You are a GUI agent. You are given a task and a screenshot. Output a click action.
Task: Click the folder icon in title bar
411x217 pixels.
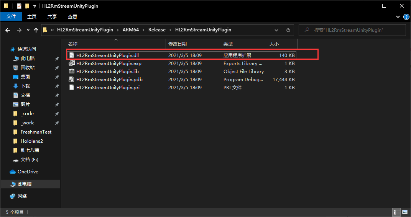coord(6,6)
